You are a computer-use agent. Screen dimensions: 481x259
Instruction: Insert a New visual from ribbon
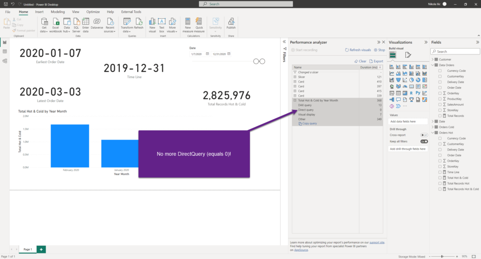tap(152, 25)
